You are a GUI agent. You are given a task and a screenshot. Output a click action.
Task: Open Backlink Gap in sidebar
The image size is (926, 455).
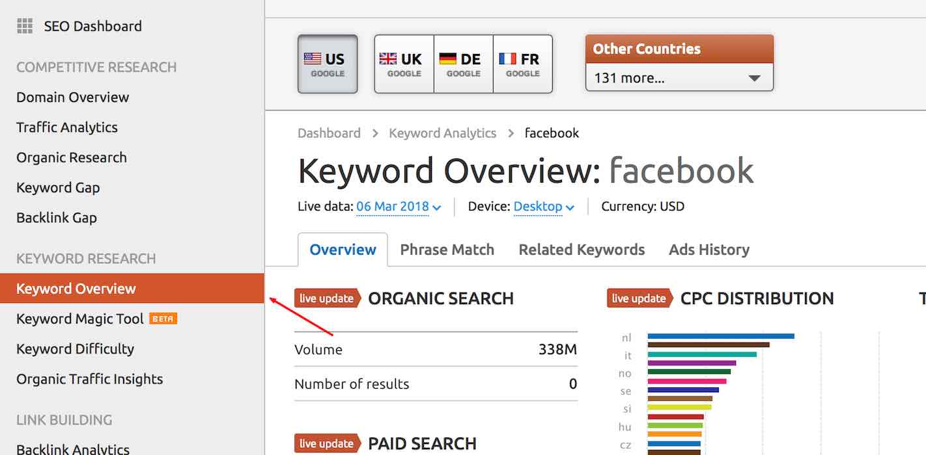57,218
